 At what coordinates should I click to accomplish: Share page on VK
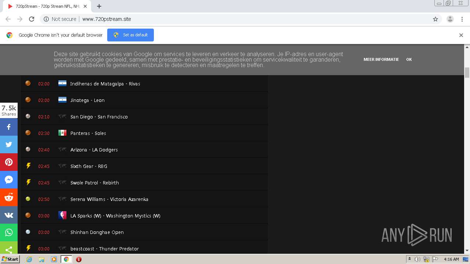pyautogui.click(x=9, y=215)
